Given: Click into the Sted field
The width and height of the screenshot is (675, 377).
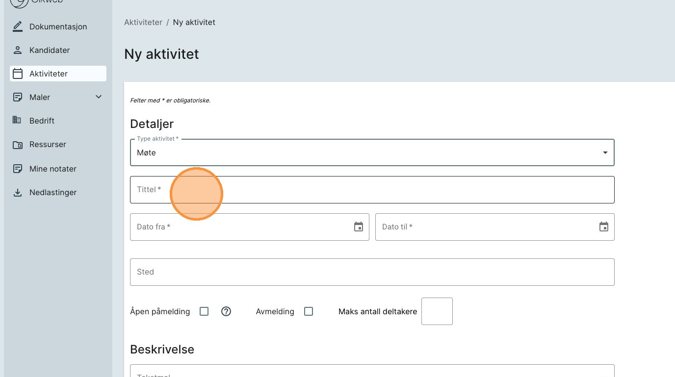Looking at the screenshot, I should coord(372,272).
